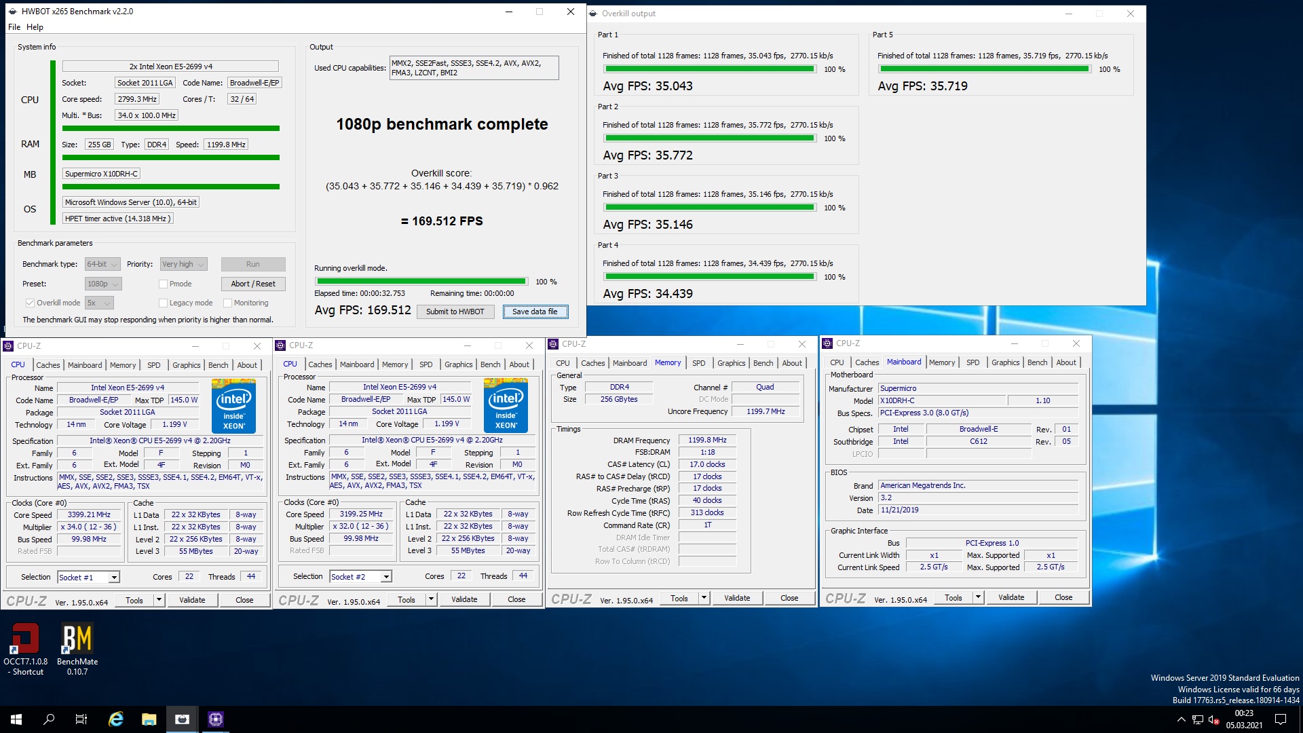This screenshot has height=733, width=1303.
Task: Open the Priority Very high dropdown
Action: [183, 264]
